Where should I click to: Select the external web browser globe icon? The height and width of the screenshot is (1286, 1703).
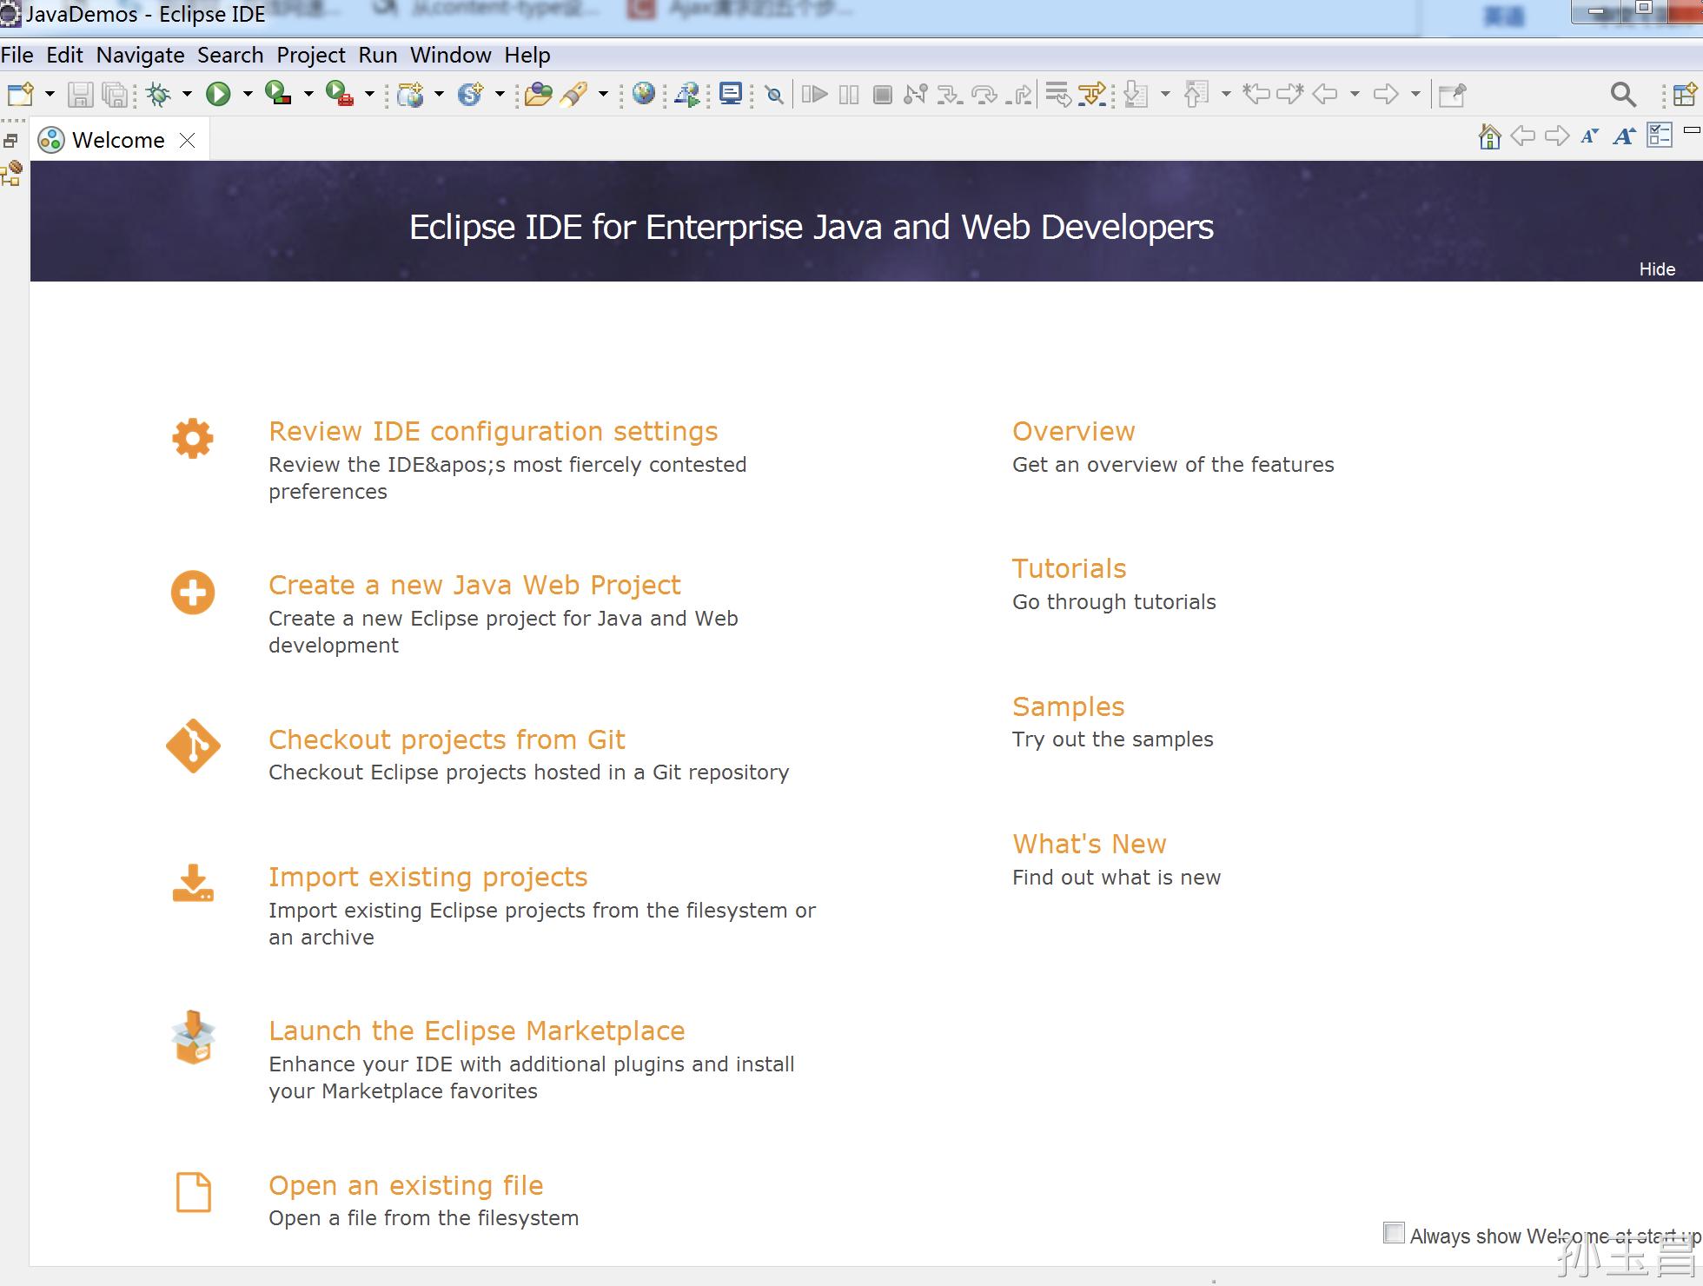pyautogui.click(x=643, y=94)
